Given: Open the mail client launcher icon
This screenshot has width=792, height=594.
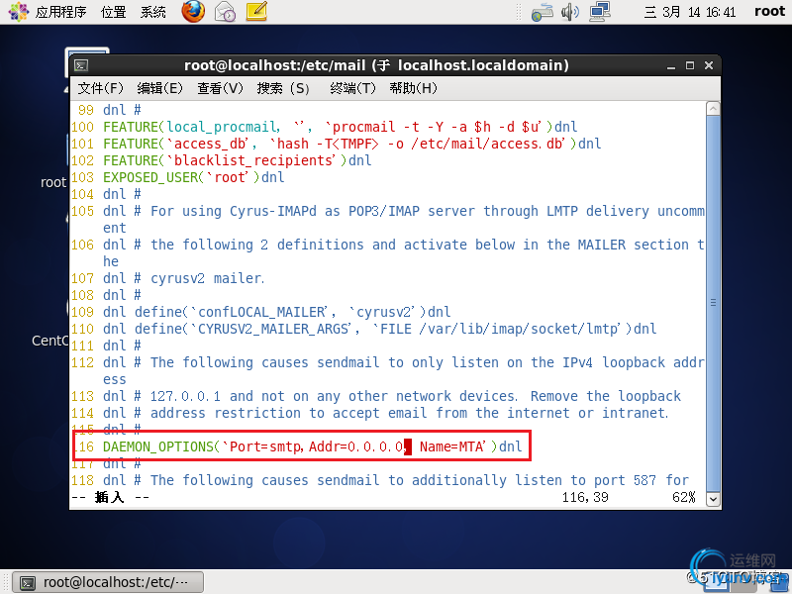Looking at the screenshot, I should [226, 12].
